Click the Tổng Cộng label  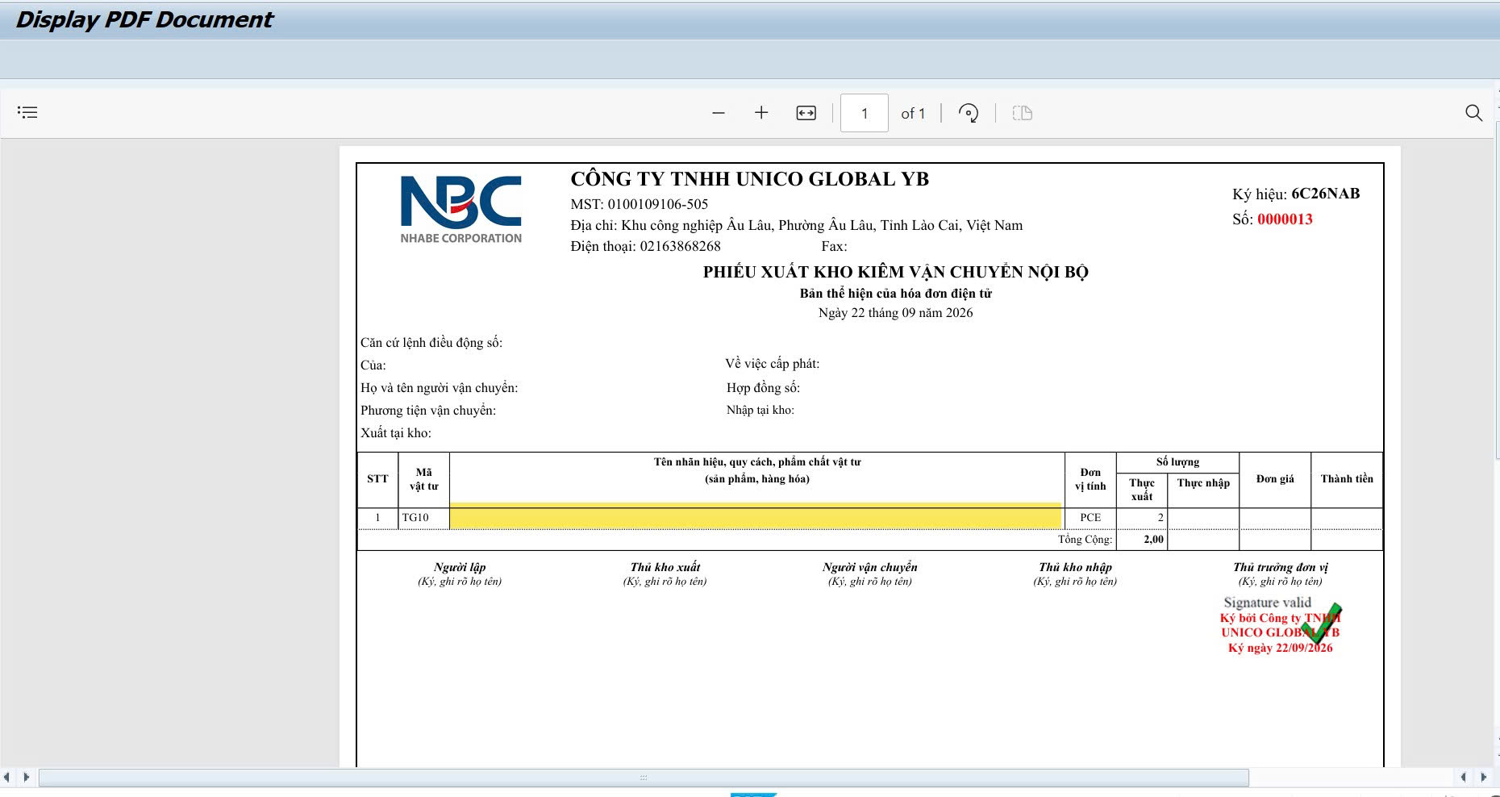click(1085, 540)
